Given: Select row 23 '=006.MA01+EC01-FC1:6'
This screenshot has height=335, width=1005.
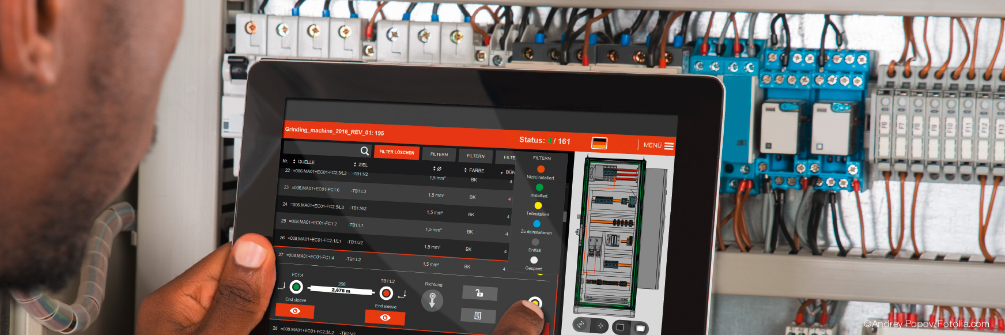Looking at the screenshot, I should pos(395,192).
